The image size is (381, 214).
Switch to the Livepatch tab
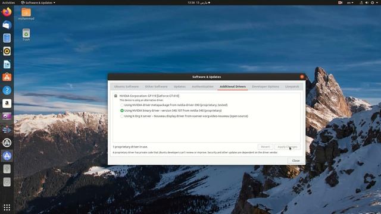coord(292,87)
